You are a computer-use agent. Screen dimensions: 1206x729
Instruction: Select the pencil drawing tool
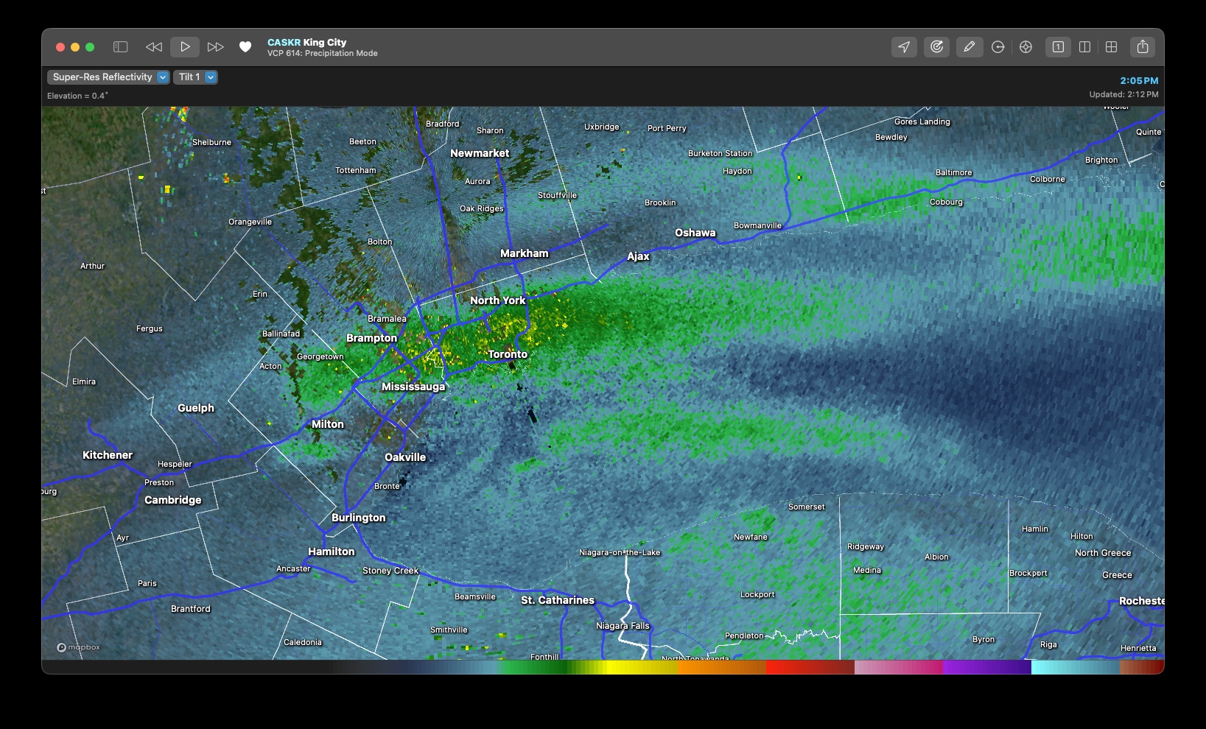tap(970, 47)
